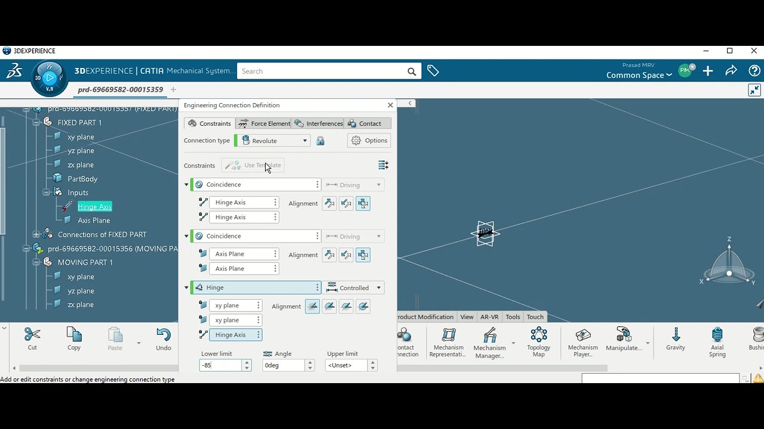The height and width of the screenshot is (429, 764).
Task: Open the Common Space dropdown
Action: tap(639, 75)
